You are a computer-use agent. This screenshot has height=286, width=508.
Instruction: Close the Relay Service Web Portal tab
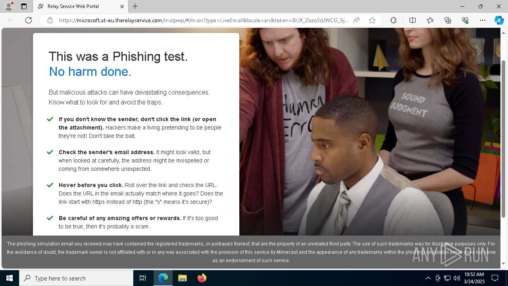(122, 6)
